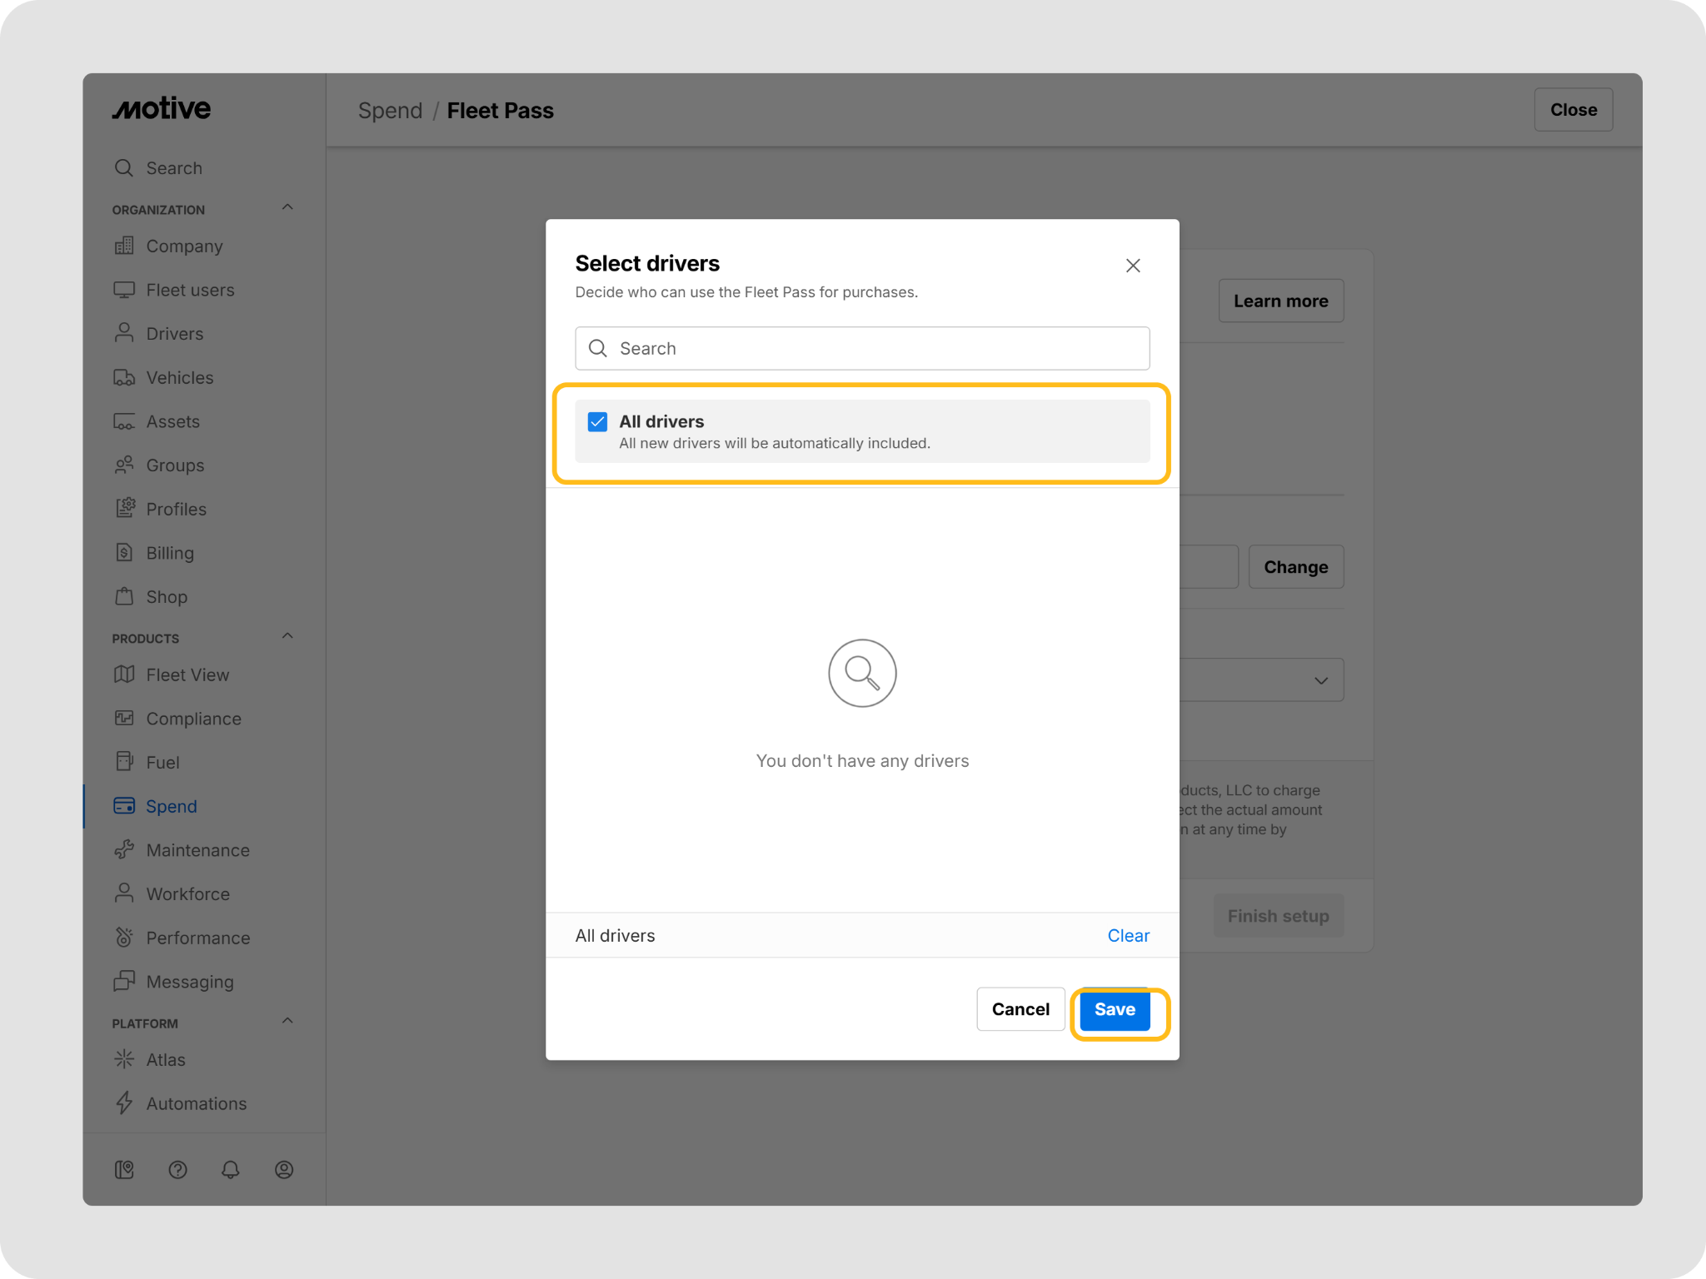Click the Fuel pump icon
The image size is (1706, 1279).
point(124,763)
